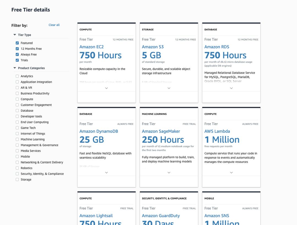Viewport: 297px width, 225px height.
Task: Check the Machine Learning checkbox
Action: pyautogui.click(x=17, y=139)
